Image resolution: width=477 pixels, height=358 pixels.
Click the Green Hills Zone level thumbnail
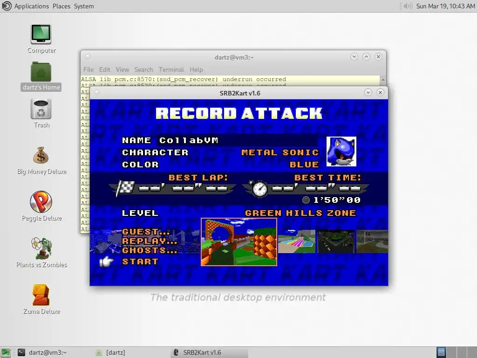pyautogui.click(x=239, y=242)
